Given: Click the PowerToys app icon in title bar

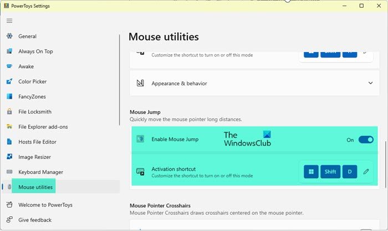Looking at the screenshot, I should [x=6, y=6].
